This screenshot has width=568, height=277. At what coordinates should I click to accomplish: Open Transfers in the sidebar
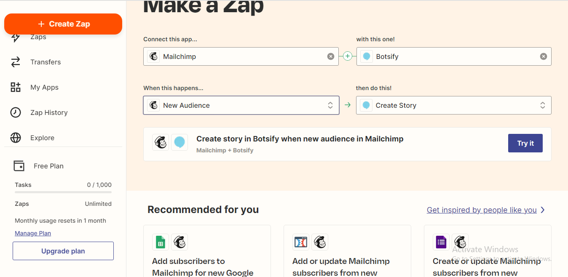coord(46,62)
